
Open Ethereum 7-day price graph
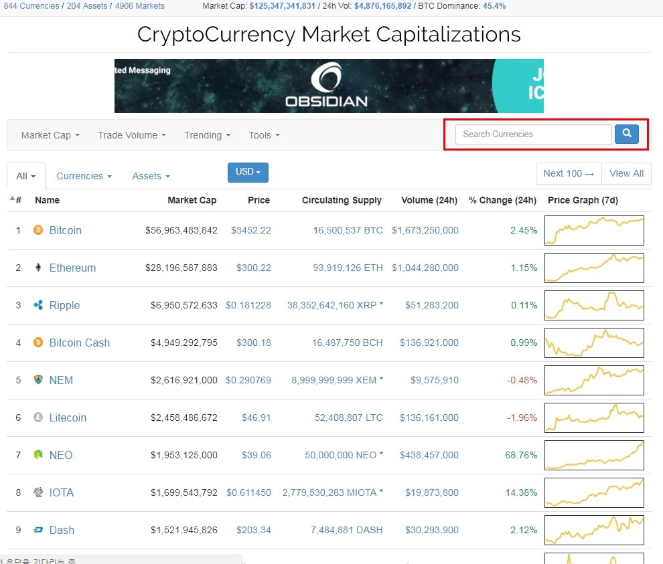(x=594, y=268)
